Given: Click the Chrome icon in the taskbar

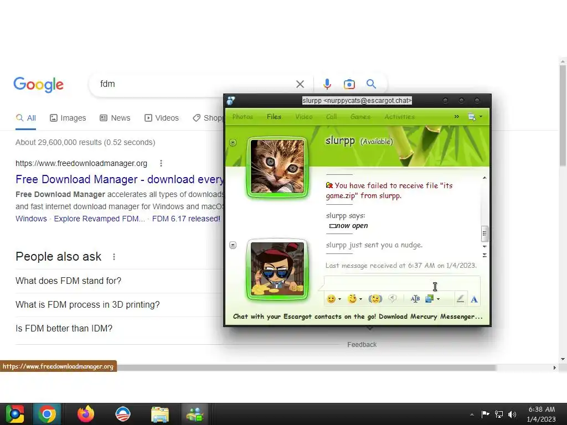Looking at the screenshot, I should [47, 414].
